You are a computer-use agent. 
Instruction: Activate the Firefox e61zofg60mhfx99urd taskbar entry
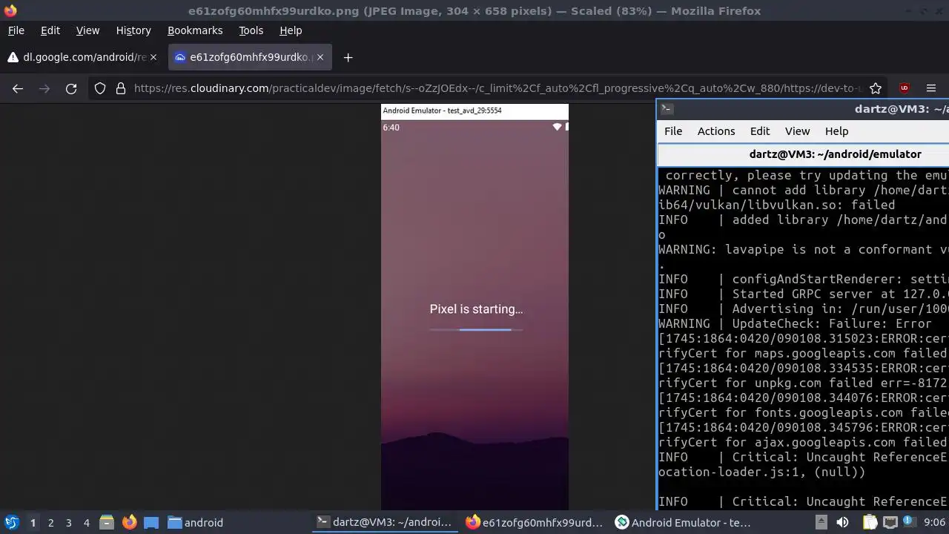point(535,522)
